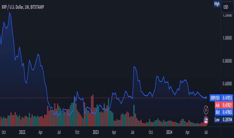Click the 2022 label on time axis
The width and height of the screenshot is (234, 138).
(22, 132)
